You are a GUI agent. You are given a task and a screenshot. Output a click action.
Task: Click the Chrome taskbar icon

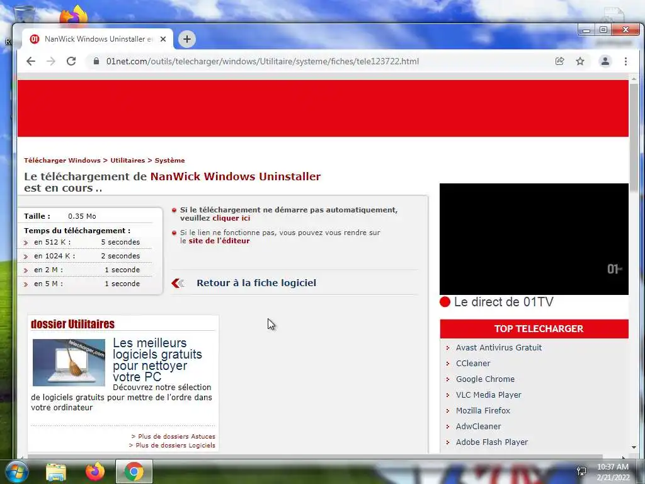point(134,471)
